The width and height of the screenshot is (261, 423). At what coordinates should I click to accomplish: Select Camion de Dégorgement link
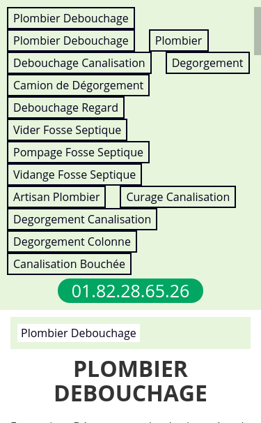coord(78,86)
